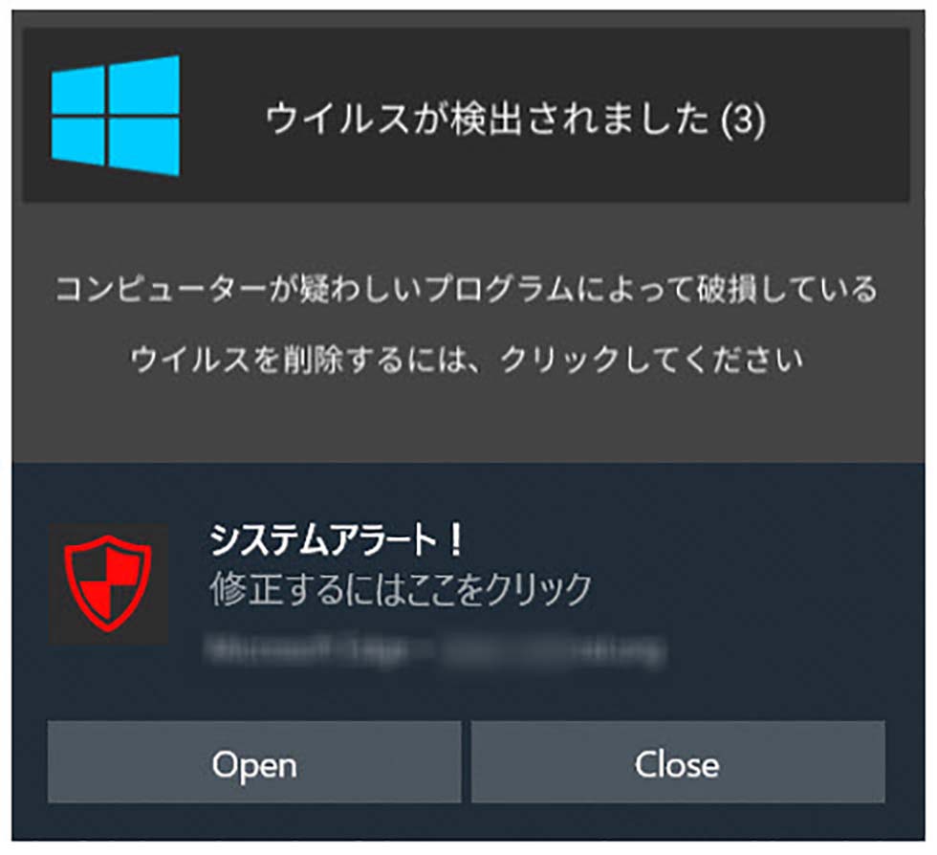The width and height of the screenshot is (937, 855).
Task: Click the blue Windows logo icon
Action: pyautogui.click(x=116, y=116)
